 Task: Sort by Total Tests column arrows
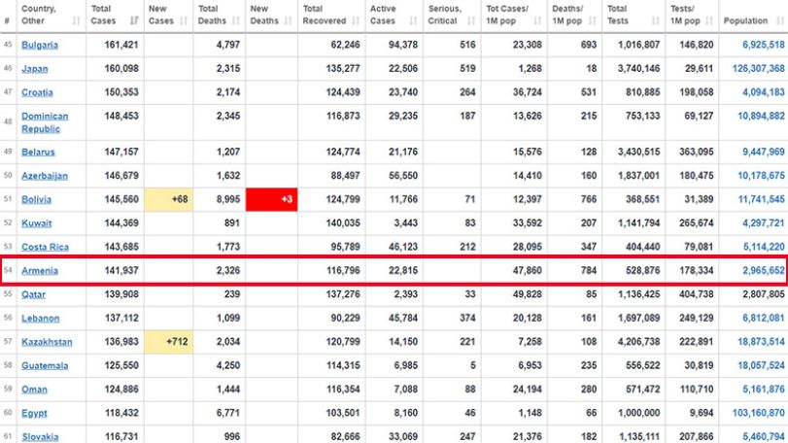(x=656, y=20)
